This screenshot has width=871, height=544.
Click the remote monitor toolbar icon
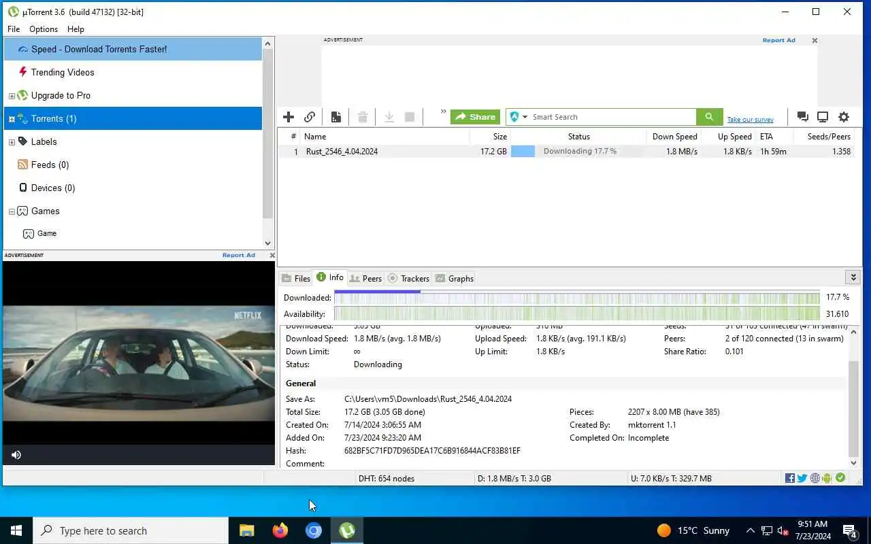tap(823, 117)
